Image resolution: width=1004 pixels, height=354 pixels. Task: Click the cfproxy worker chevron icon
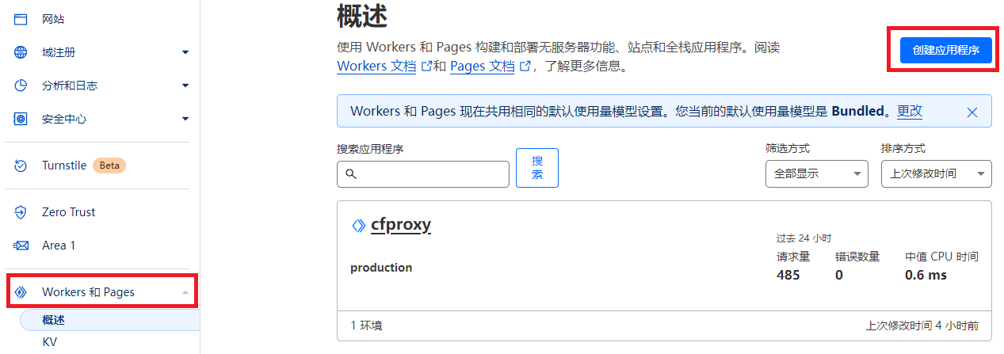coord(359,226)
